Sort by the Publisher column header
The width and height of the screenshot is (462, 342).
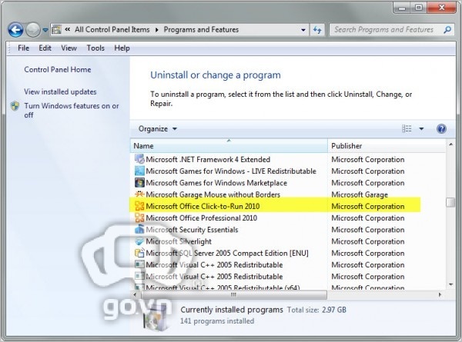point(387,146)
